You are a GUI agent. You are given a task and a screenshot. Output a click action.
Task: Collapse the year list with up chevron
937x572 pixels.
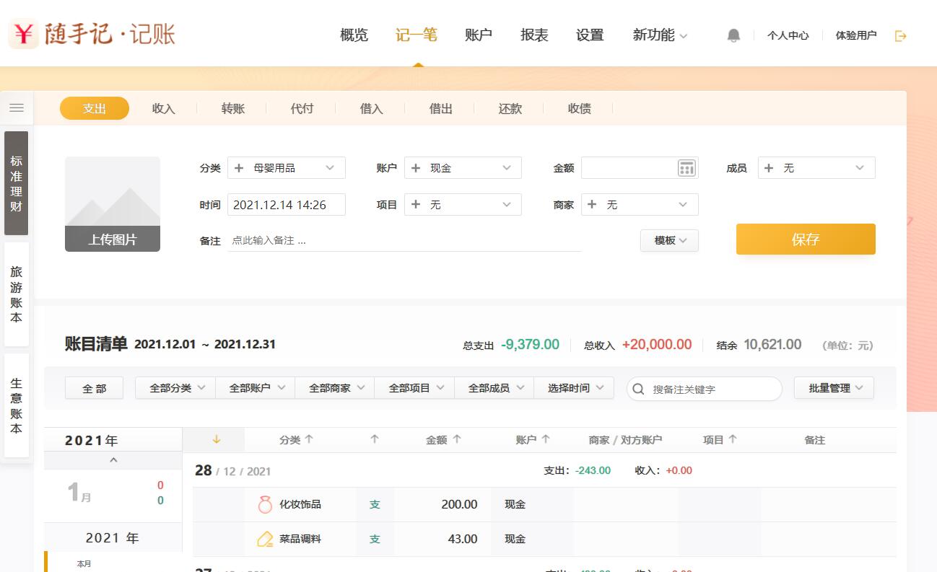tap(113, 460)
